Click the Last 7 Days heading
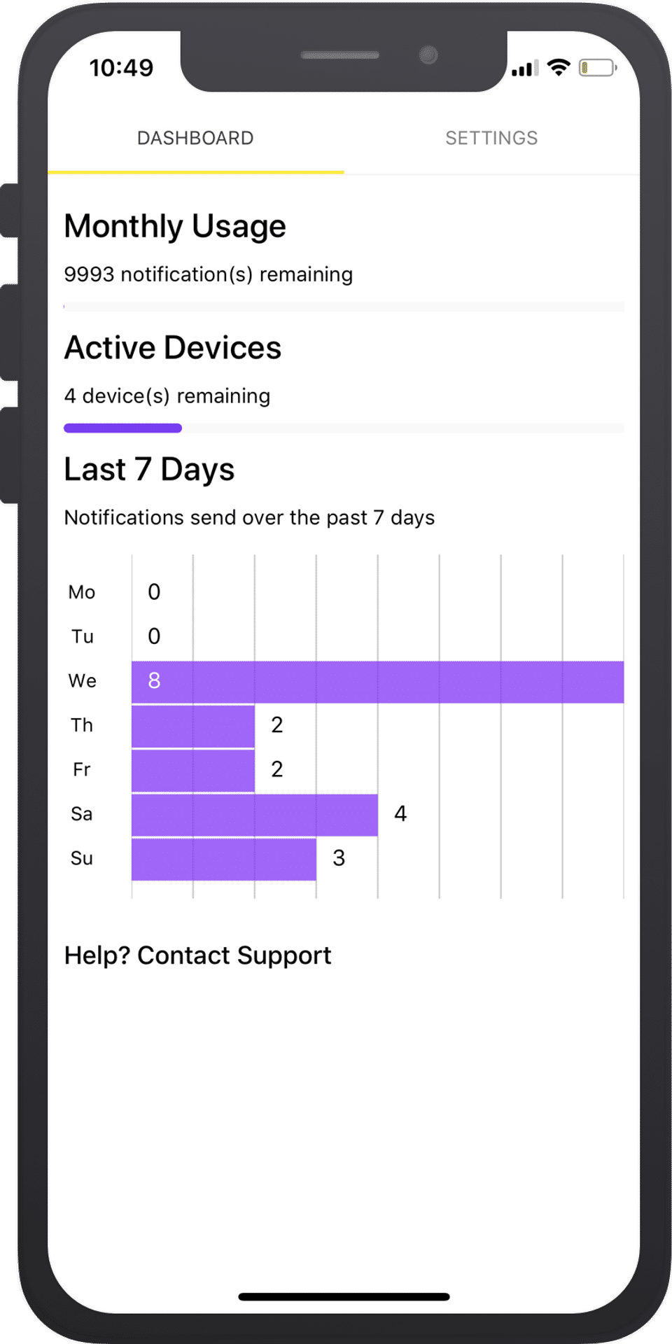 click(x=149, y=470)
